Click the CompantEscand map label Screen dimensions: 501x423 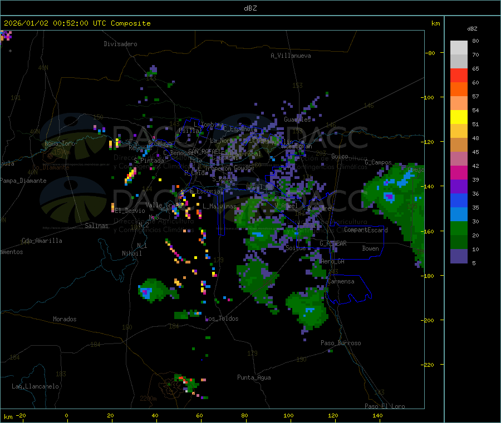pyautogui.click(x=366, y=230)
